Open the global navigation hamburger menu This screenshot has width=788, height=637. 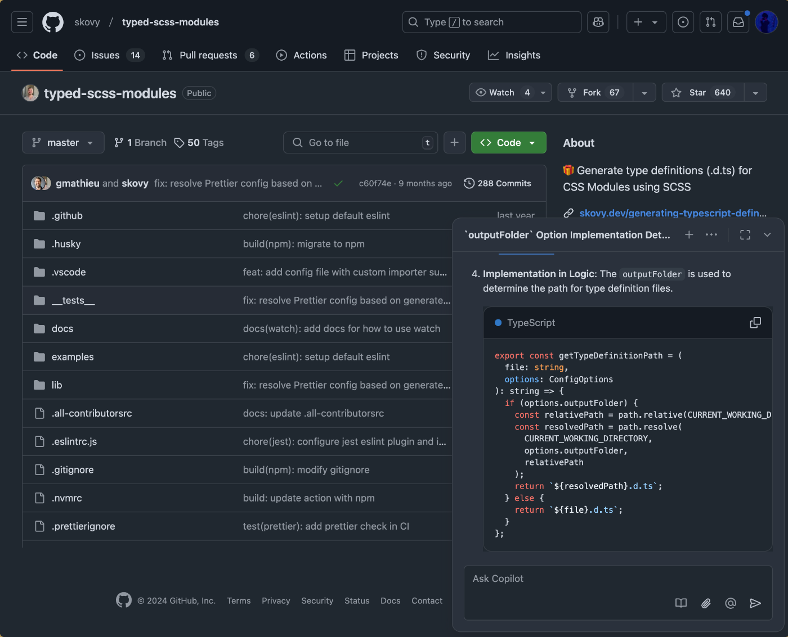click(22, 22)
